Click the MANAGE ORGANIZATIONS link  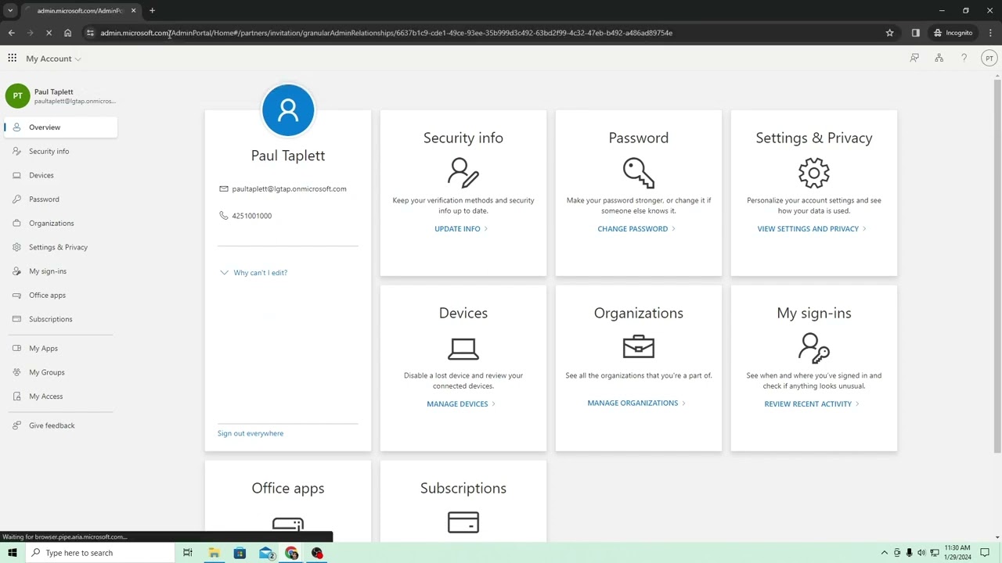636,403
